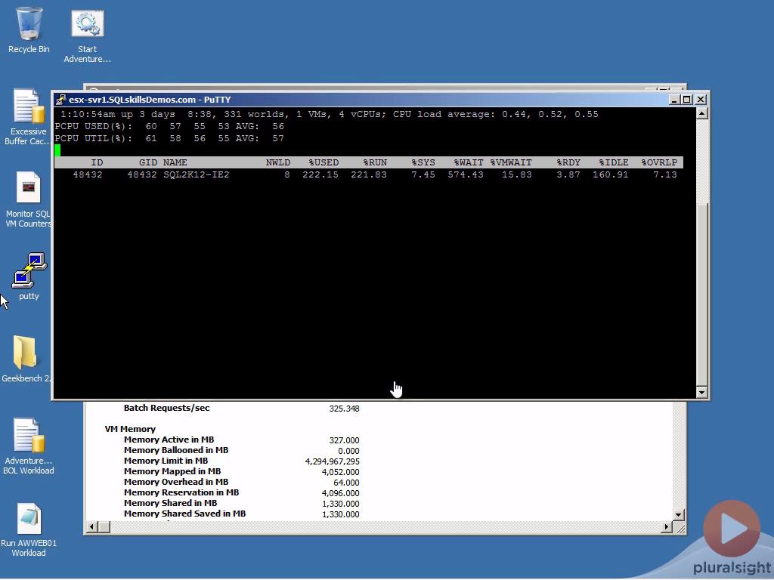This screenshot has width=774, height=580.
Task: Click the PCPU UTIL(%) line
Action: coord(169,139)
